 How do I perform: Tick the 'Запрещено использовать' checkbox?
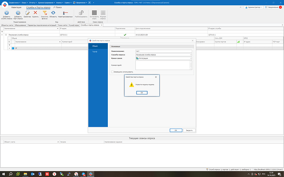[x=112, y=71]
